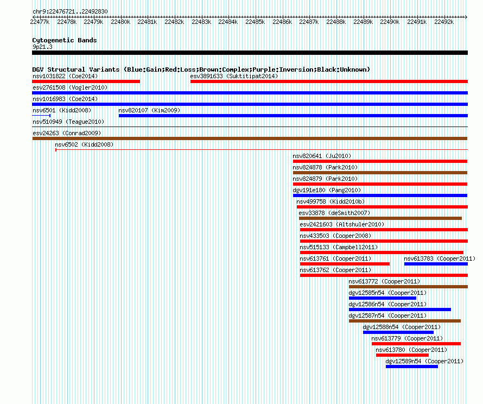The width and height of the screenshot is (483, 404).
Task: Select nsv510949 (Teague2010) label
Action: [x=68, y=122]
